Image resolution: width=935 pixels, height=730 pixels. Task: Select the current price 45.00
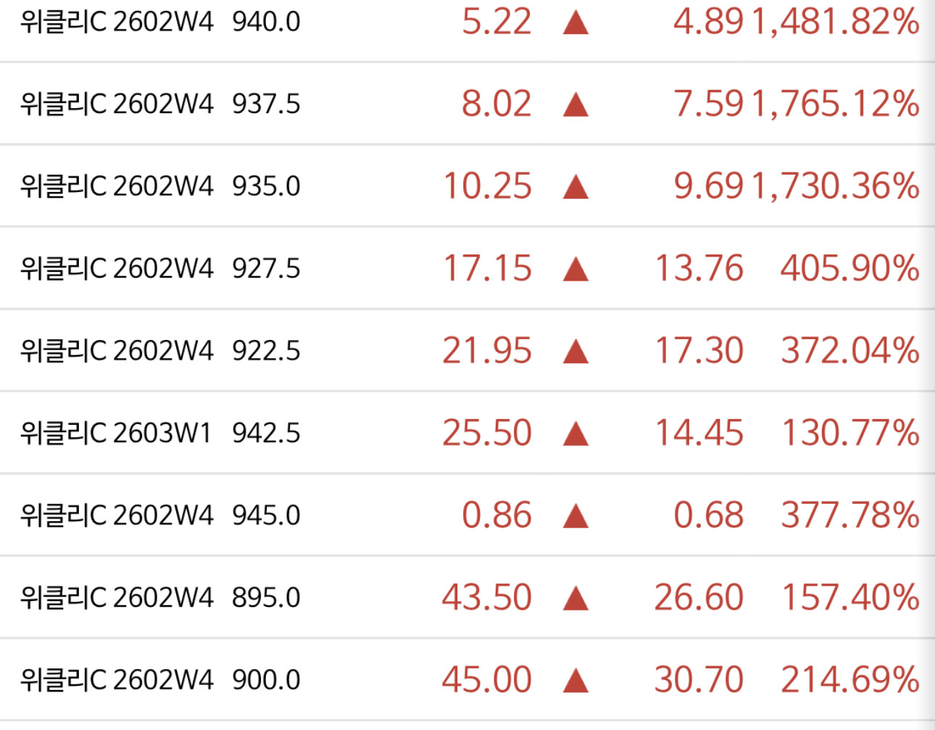pos(486,680)
